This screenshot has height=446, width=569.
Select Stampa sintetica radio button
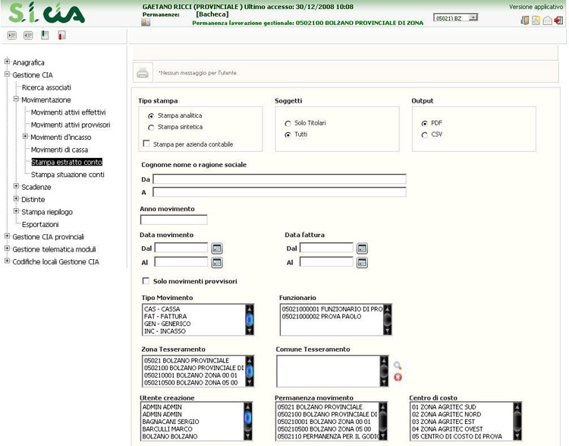coord(151,127)
